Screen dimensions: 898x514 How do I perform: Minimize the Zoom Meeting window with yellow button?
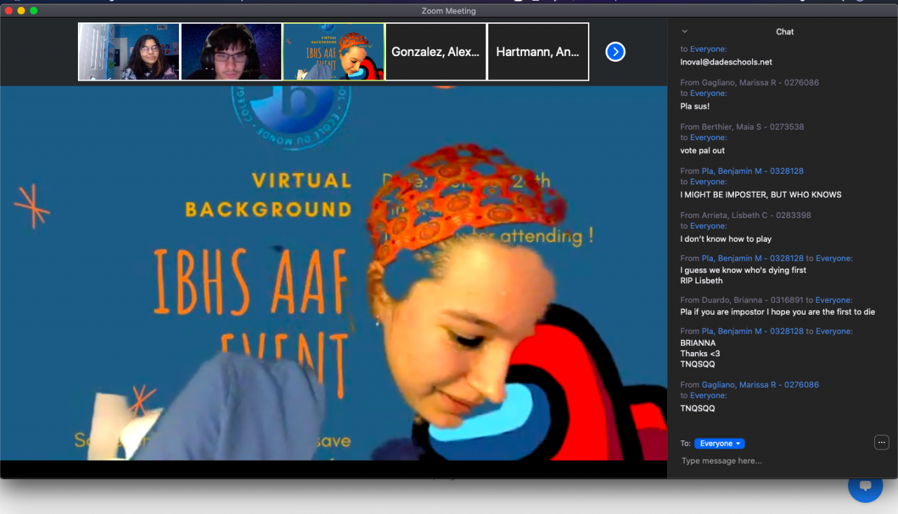point(21,11)
